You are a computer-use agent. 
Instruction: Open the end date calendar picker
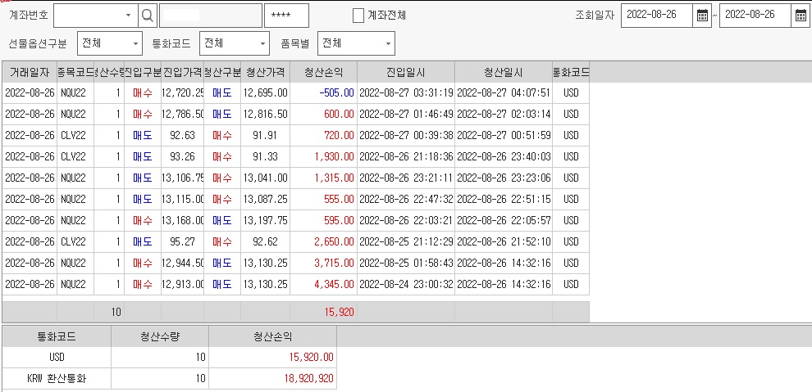[801, 16]
